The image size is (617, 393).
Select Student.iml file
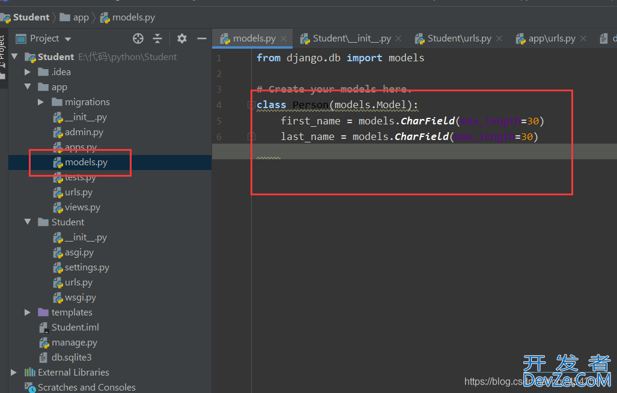[x=75, y=327]
